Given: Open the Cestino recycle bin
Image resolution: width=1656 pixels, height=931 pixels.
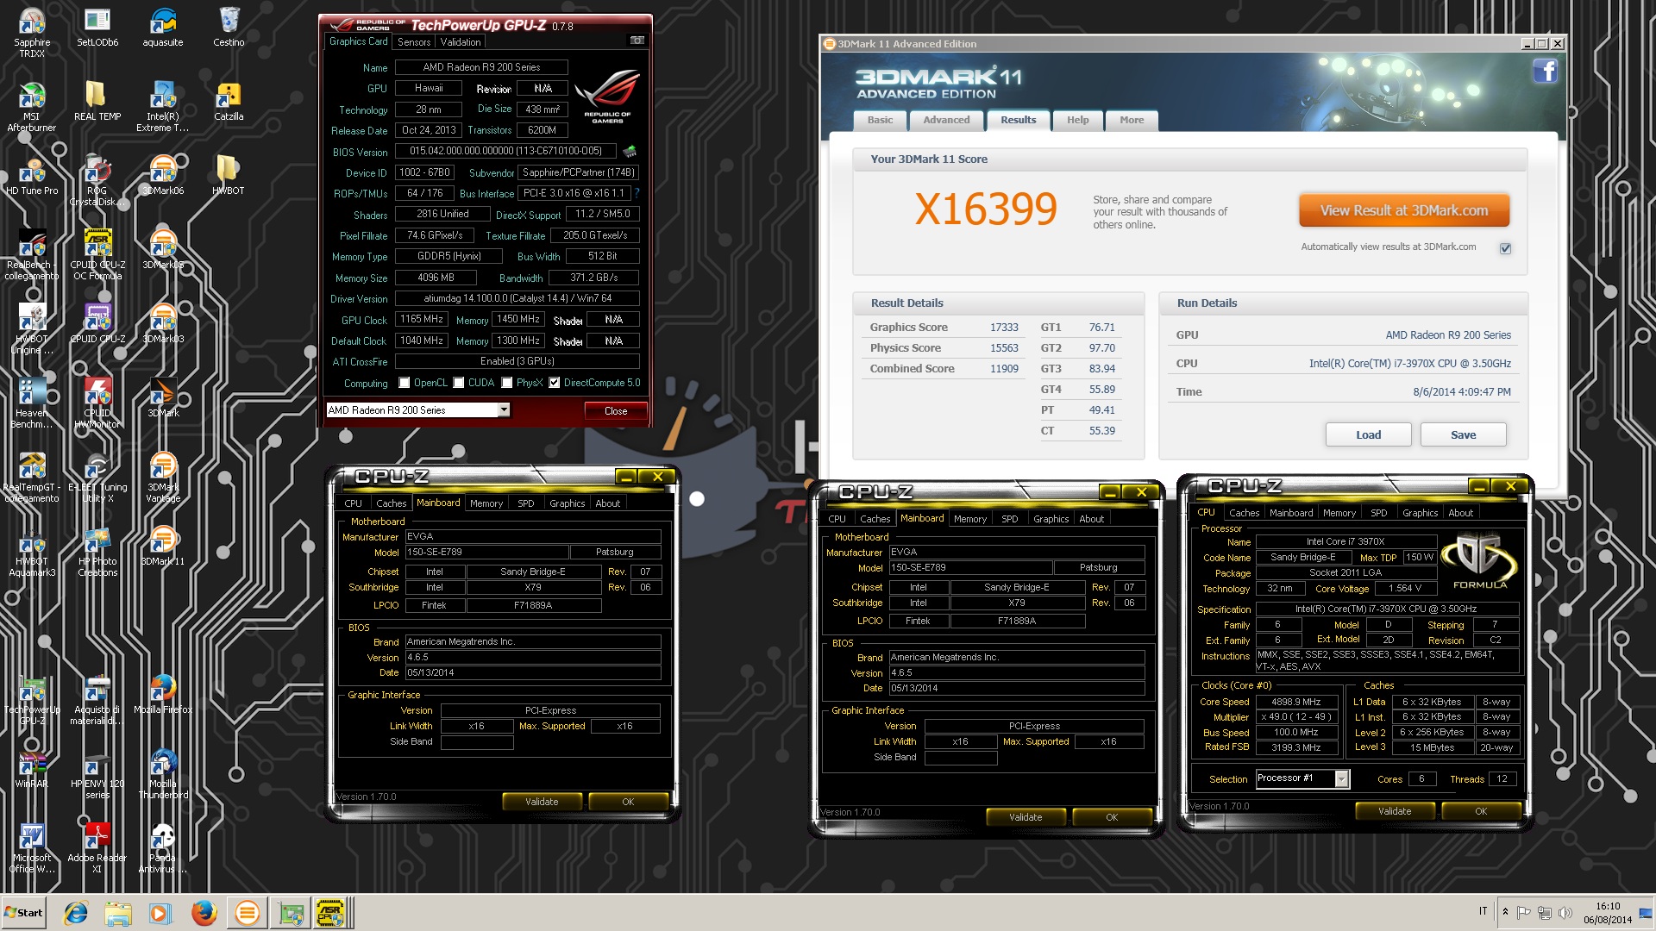Looking at the screenshot, I should 229,28.
